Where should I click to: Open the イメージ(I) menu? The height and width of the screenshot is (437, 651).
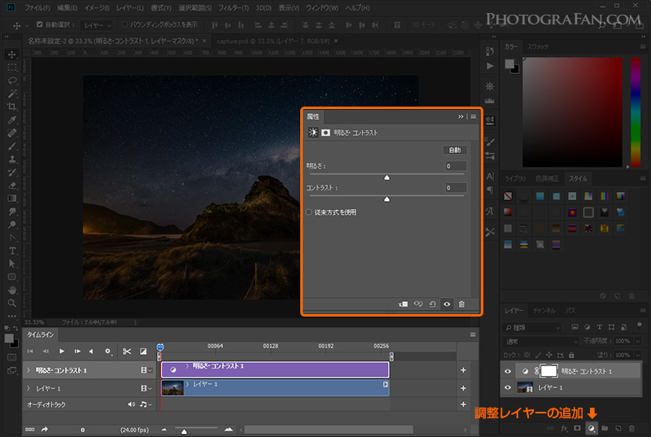pyautogui.click(x=97, y=7)
